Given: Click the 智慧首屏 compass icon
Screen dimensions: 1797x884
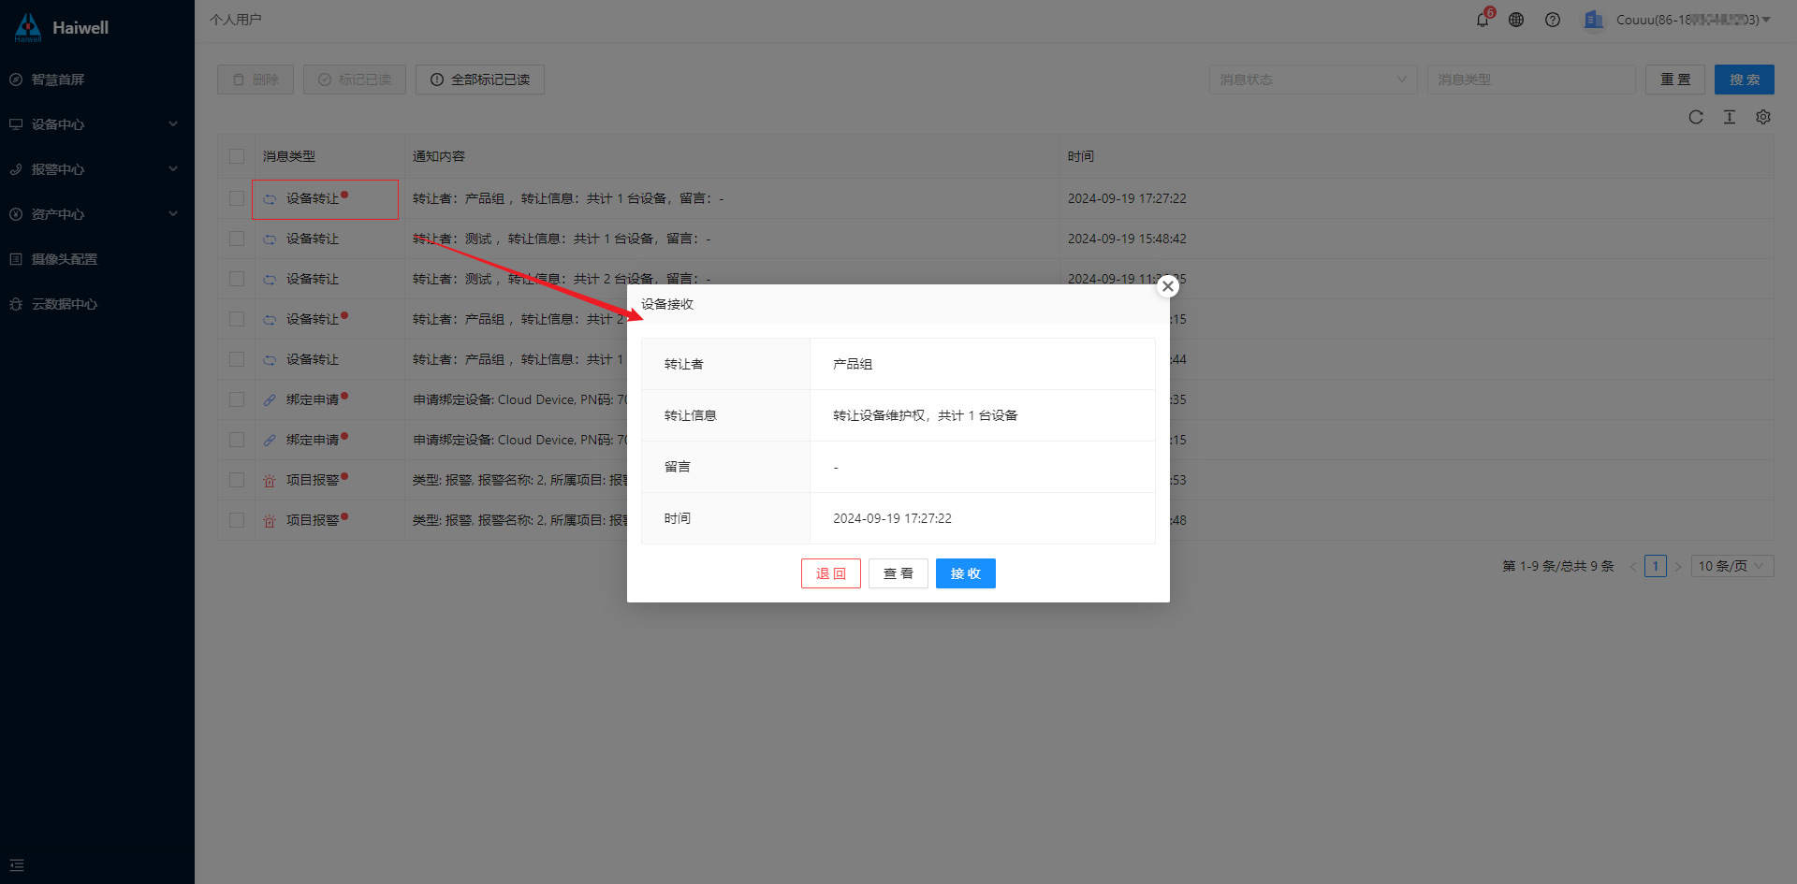Looking at the screenshot, I should 16,80.
